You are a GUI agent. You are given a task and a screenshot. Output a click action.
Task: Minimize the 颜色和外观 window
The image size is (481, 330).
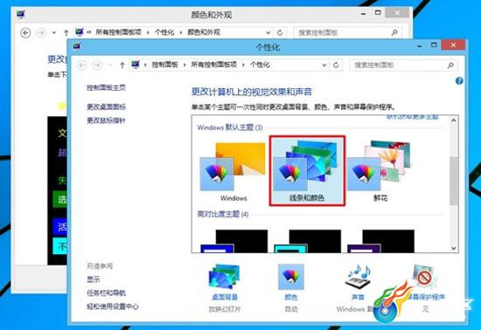[x=363, y=13]
